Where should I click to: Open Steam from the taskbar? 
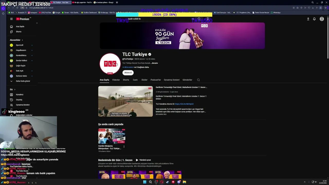pyautogui.click(x=167, y=182)
